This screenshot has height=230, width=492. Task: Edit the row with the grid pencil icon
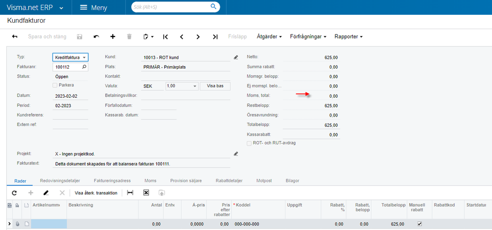click(46, 193)
